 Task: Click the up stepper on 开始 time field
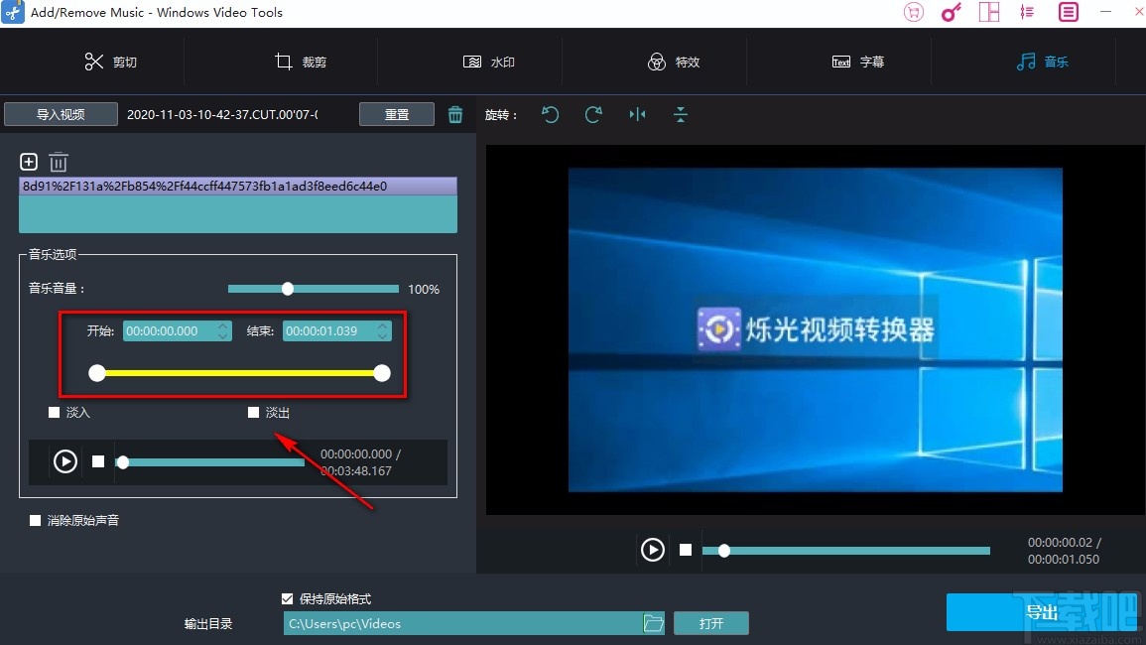click(x=223, y=326)
